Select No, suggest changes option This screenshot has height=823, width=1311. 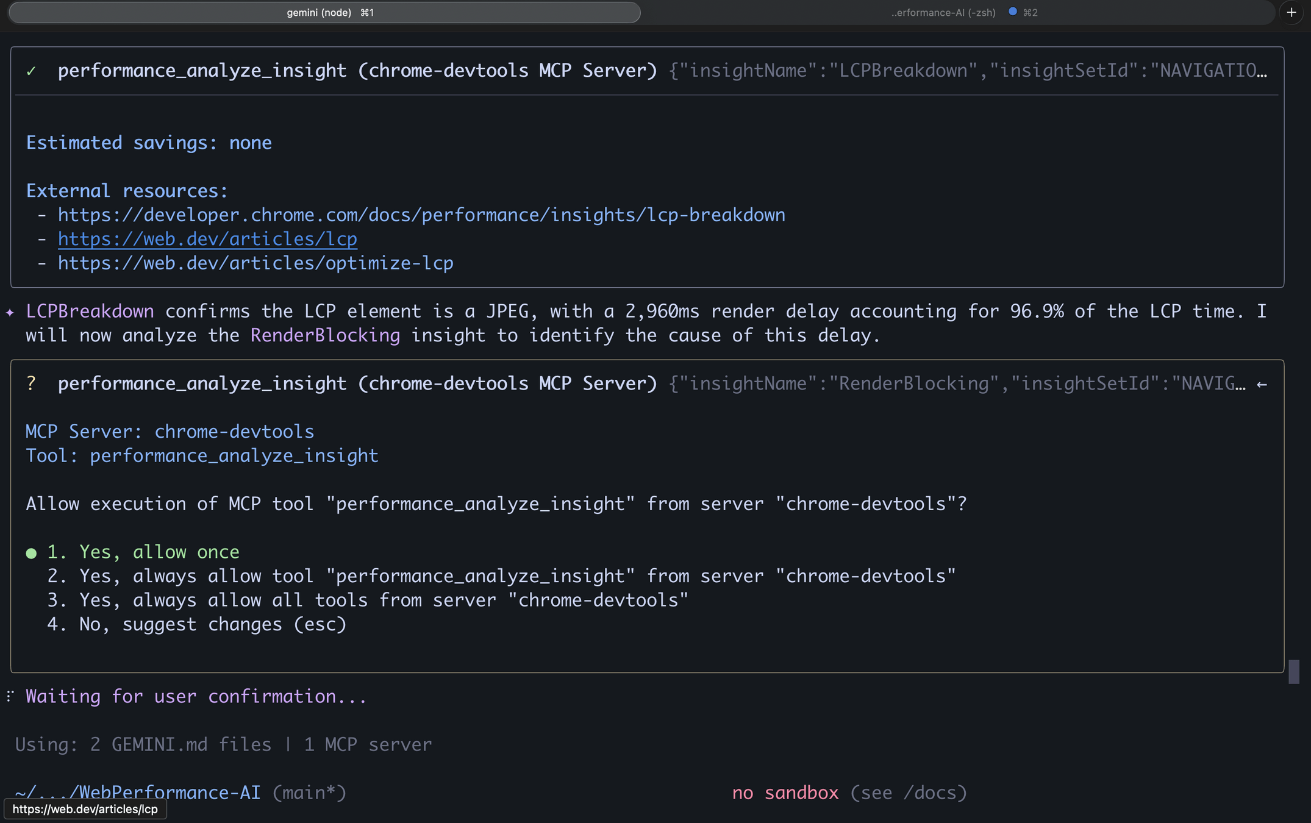(x=196, y=624)
